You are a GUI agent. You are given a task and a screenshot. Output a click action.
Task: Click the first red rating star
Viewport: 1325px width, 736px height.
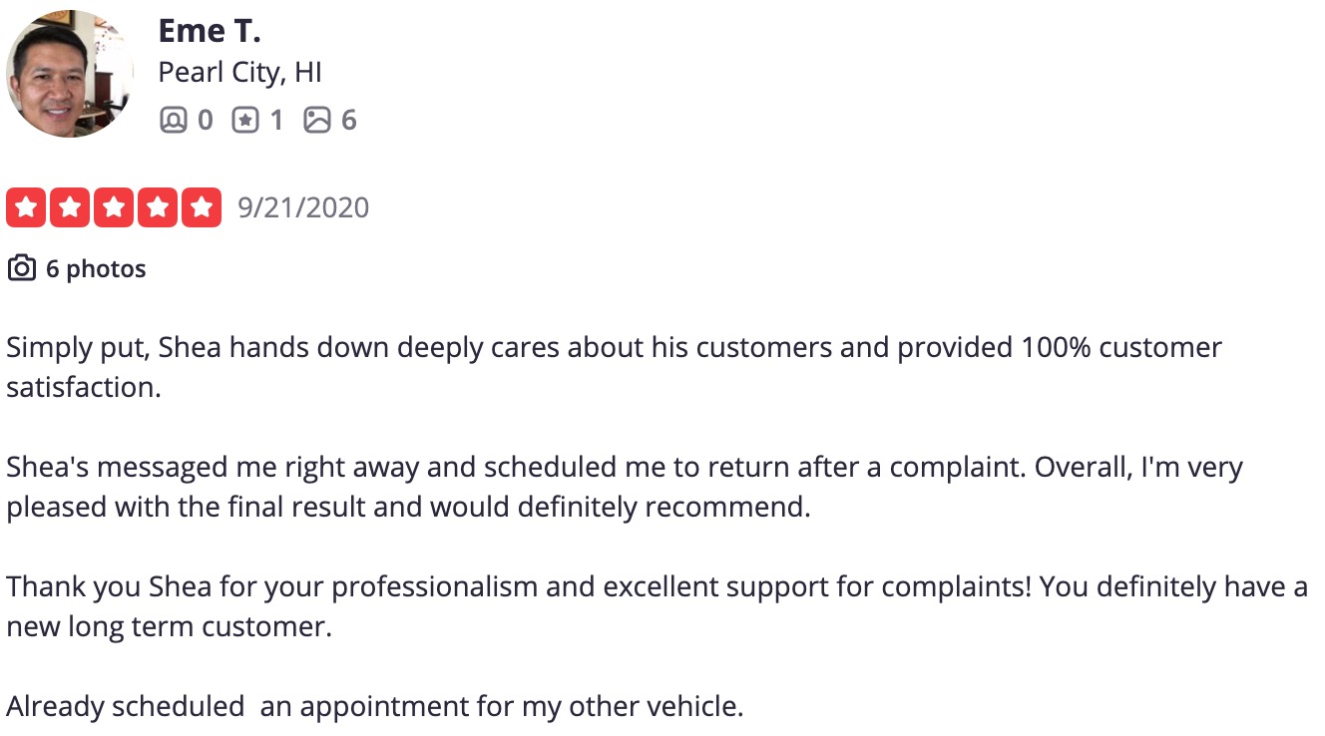(27, 207)
